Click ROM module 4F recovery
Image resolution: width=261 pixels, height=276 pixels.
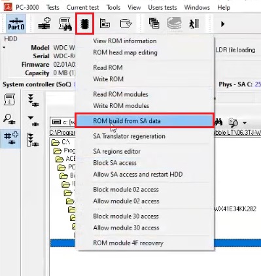128,243
